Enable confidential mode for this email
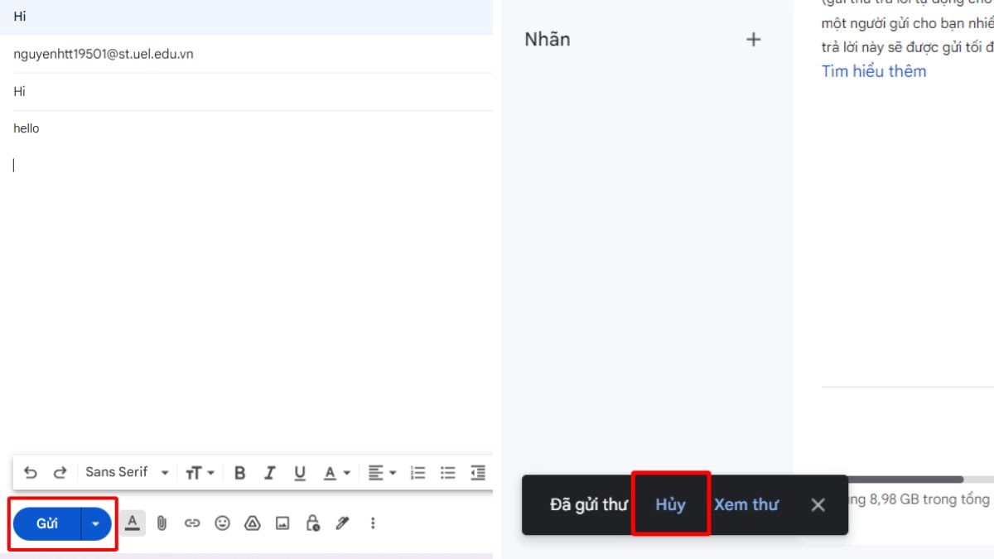This screenshot has height=559, width=994. [x=313, y=523]
